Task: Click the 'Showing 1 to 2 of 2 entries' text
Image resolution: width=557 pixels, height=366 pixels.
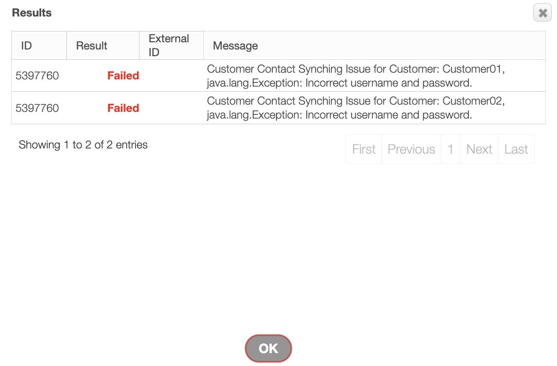Action: (x=83, y=145)
